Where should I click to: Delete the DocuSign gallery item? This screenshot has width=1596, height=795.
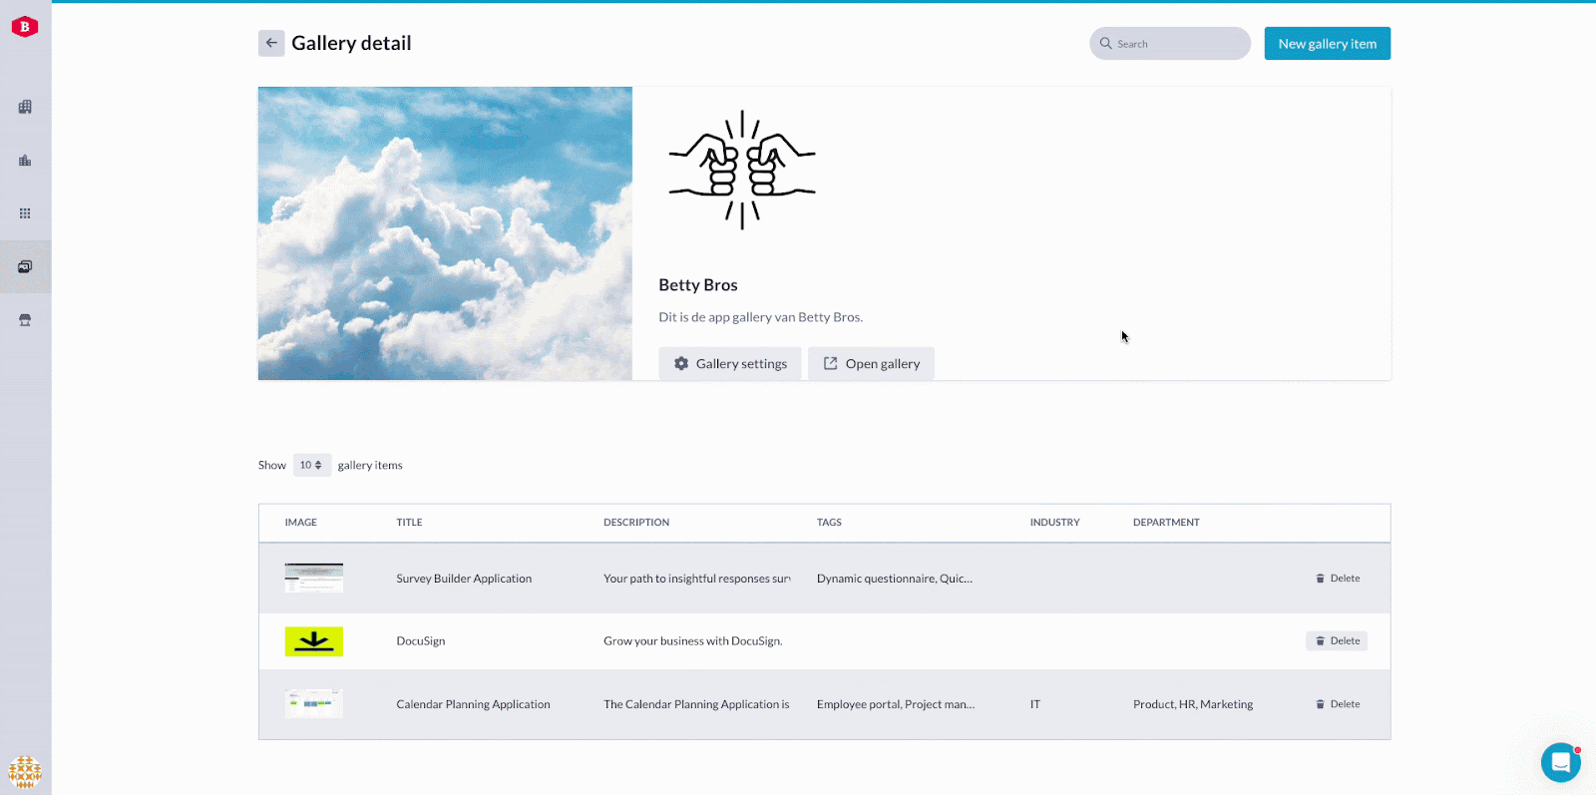click(1337, 641)
